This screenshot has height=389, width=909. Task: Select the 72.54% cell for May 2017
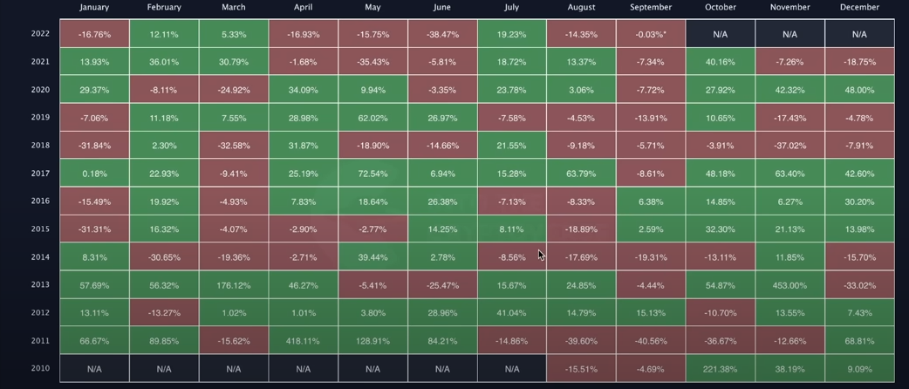coord(372,174)
